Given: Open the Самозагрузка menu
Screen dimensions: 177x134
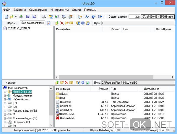Looking at the screenshot, I should pyautogui.click(x=38, y=10).
